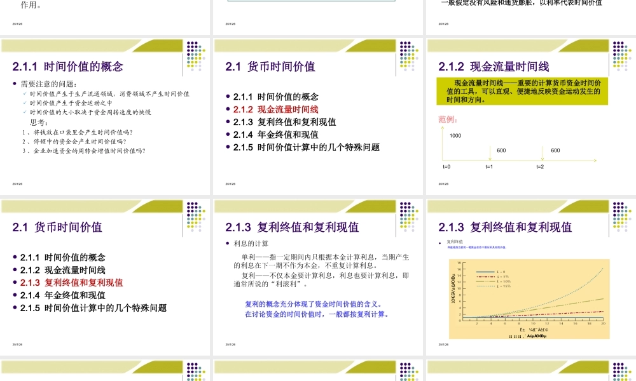The width and height of the screenshot is (636, 381).
Task: Toggle the checkmark beside 时间价值的大小取决于资金周转速度的快慢
Action: tap(25, 112)
